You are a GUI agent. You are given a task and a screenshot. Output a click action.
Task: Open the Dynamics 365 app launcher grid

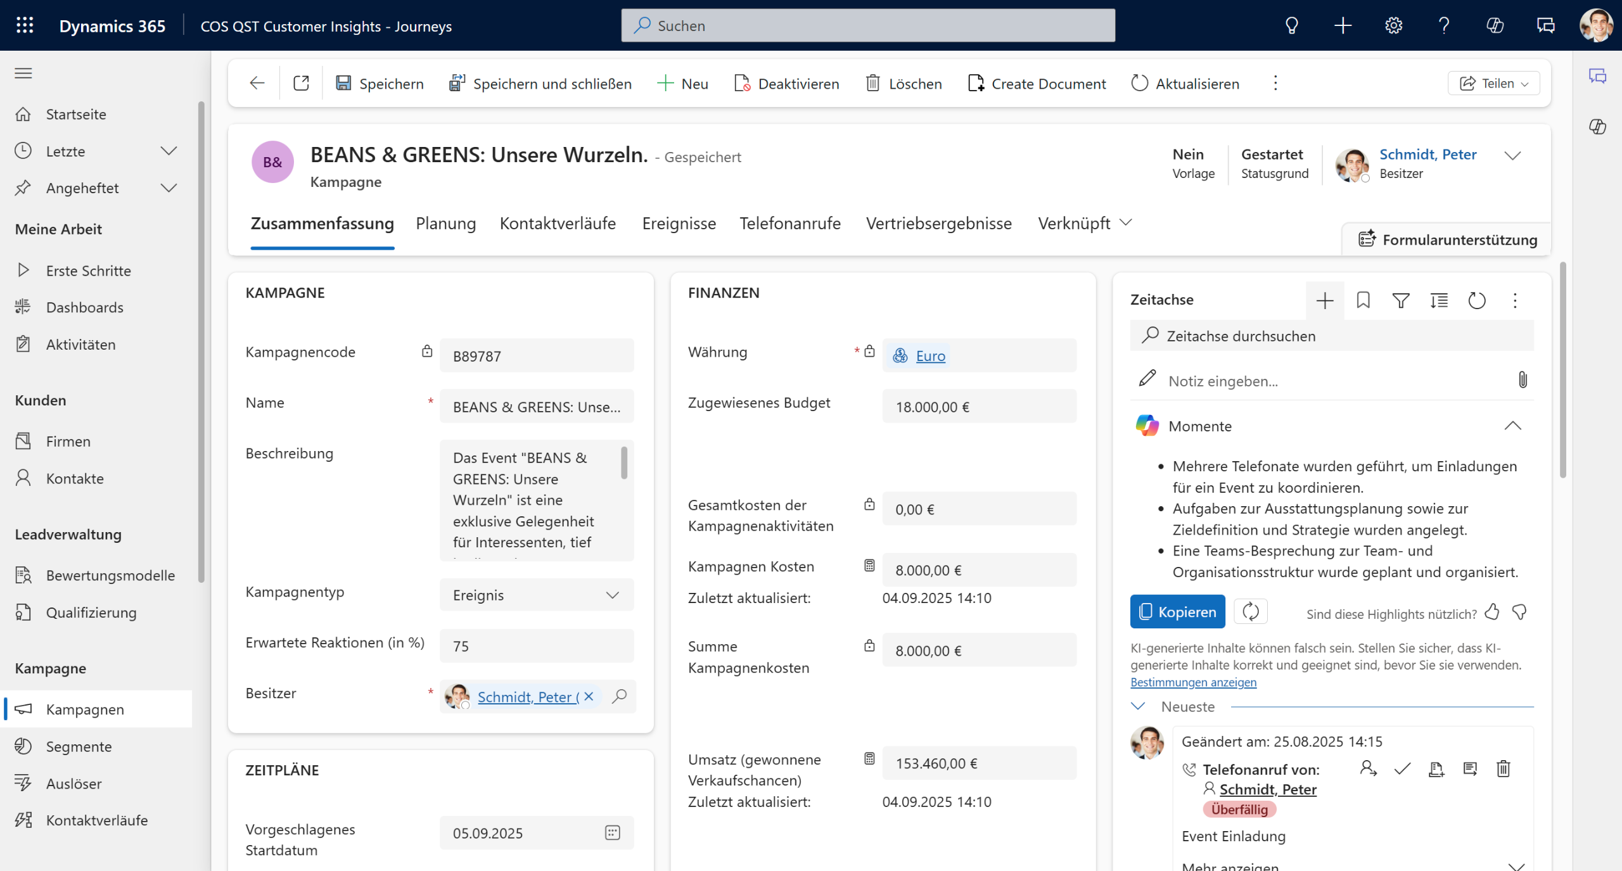25,25
